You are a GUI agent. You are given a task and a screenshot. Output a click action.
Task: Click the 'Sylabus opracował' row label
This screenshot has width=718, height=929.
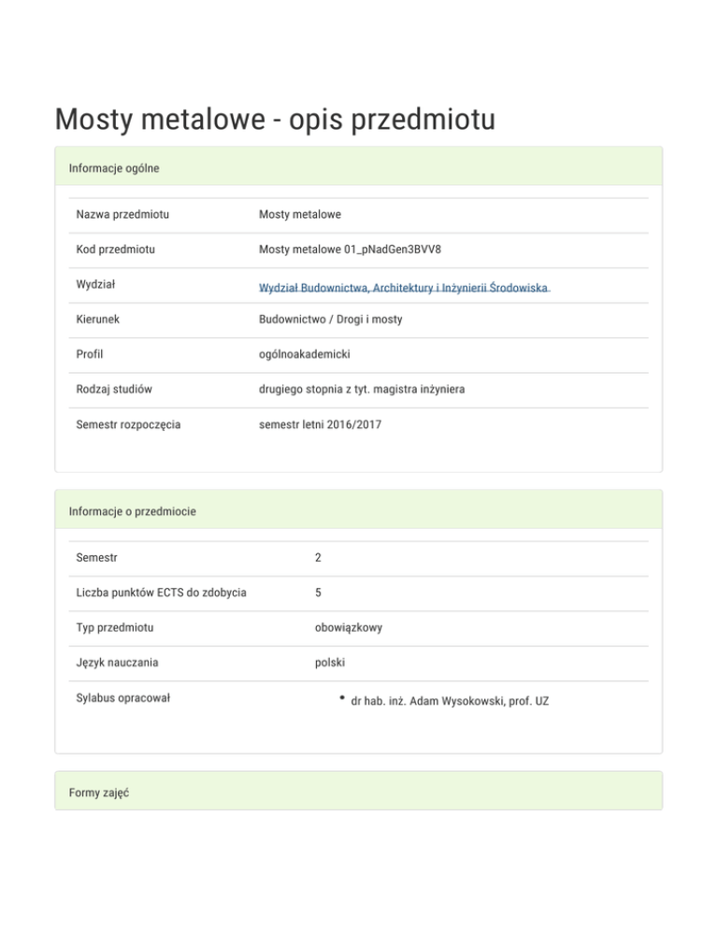coord(123,698)
